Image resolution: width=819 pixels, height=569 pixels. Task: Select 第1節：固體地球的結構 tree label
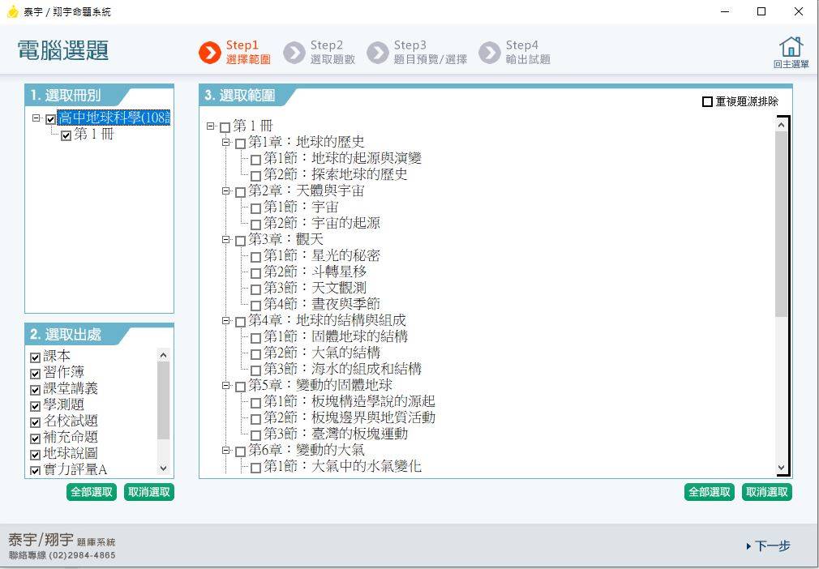coord(336,336)
